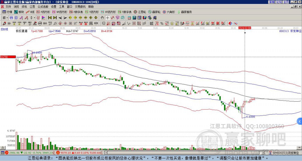The image size is (302, 161).
Task: Click the Shanghai index 2981.96 status value
Action: [14, 153]
